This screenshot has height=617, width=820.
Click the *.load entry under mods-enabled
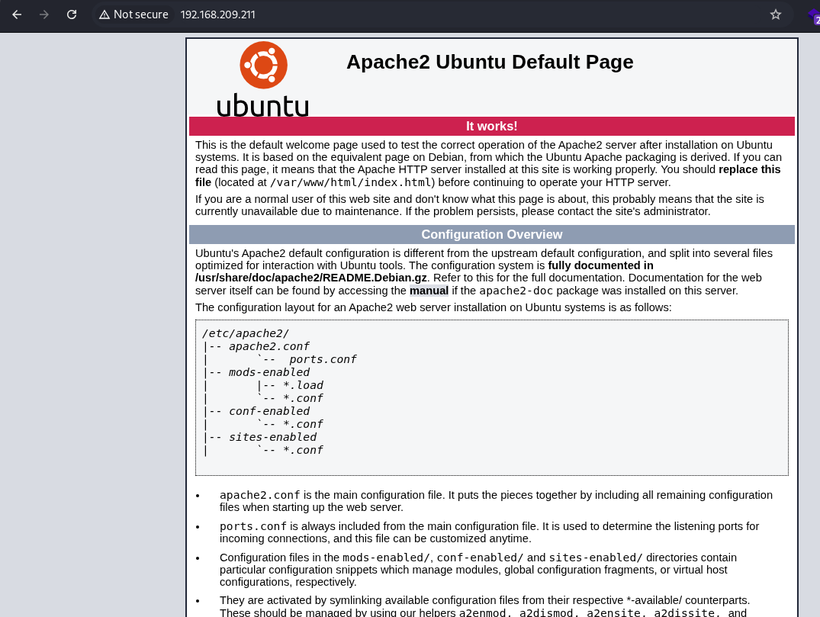(x=303, y=385)
